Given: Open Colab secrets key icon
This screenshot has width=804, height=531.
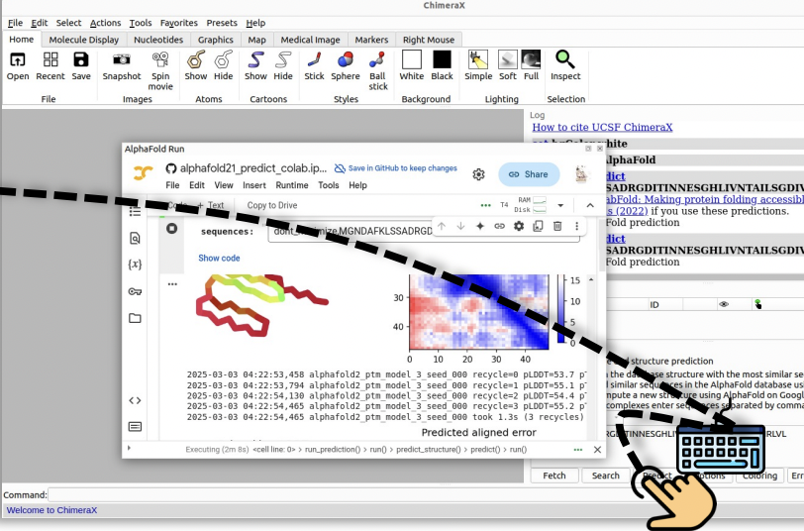Looking at the screenshot, I should tap(135, 291).
